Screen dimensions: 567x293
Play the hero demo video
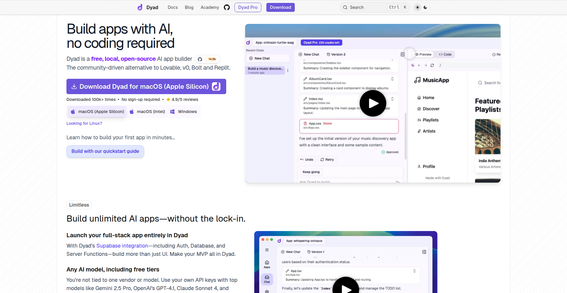point(373,103)
